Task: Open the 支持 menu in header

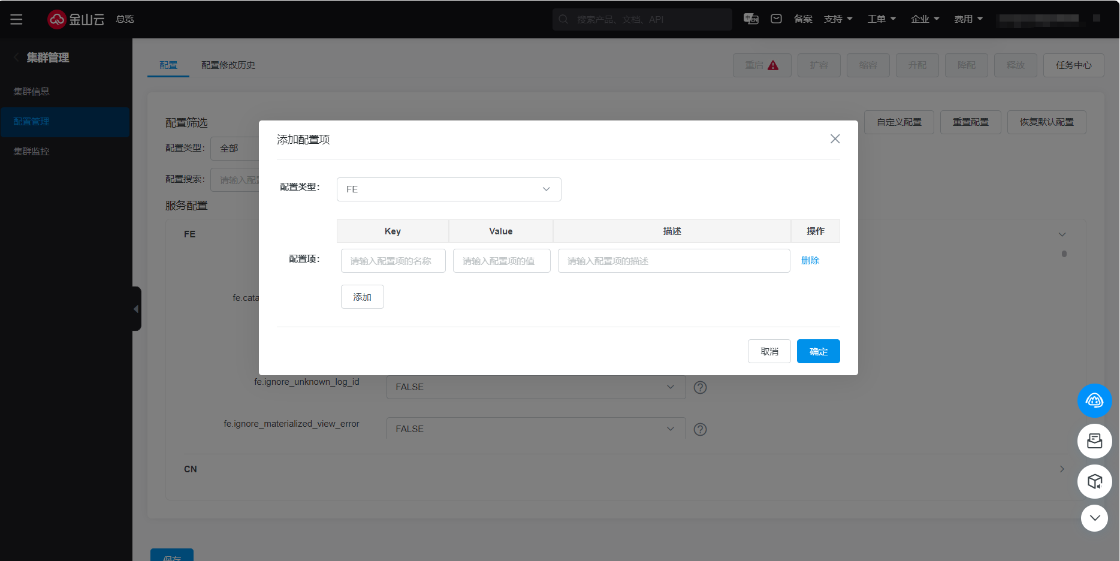Action: click(x=838, y=19)
